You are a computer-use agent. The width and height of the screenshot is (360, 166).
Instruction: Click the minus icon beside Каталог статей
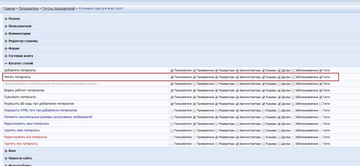(6, 63)
